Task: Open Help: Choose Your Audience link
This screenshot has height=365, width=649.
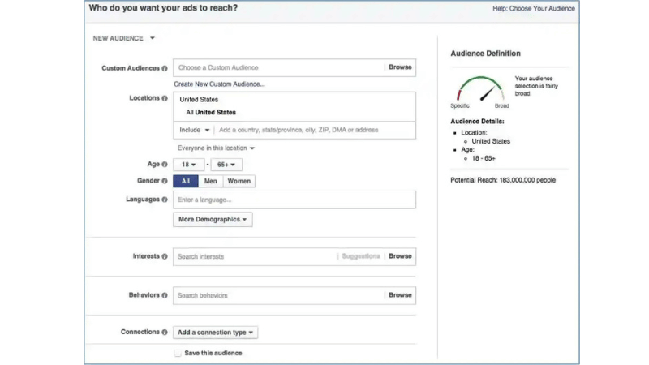Action: coord(534,8)
